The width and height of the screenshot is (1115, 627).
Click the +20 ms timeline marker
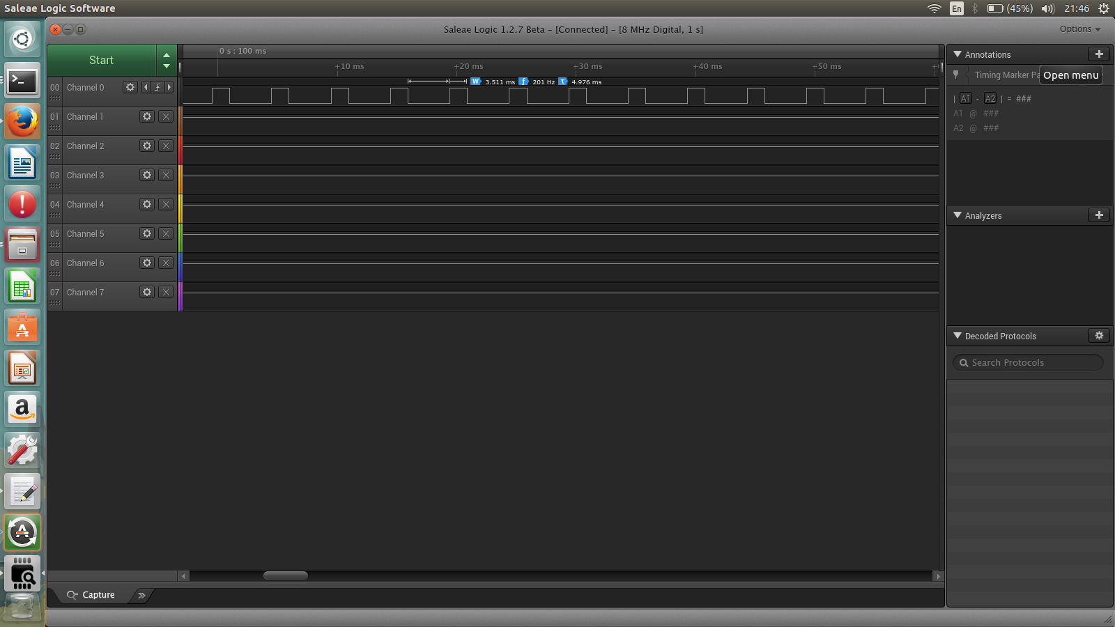pos(469,66)
